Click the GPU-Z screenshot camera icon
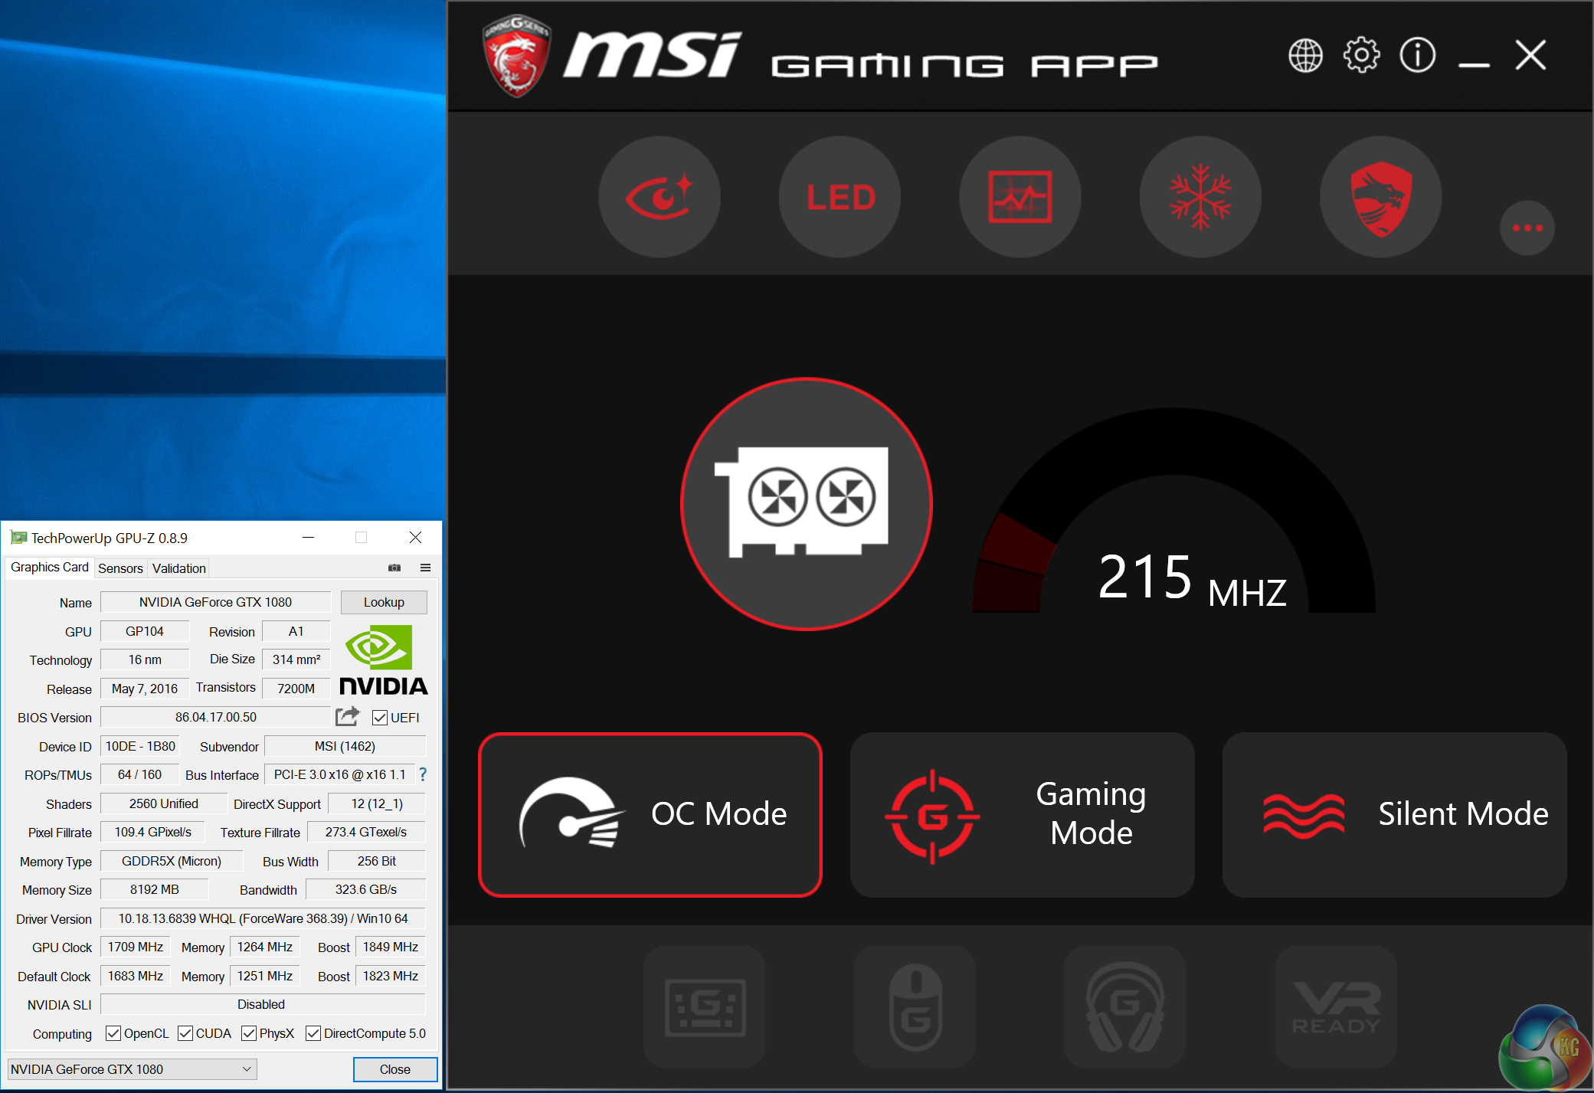1594x1093 pixels. pos(394,568)
